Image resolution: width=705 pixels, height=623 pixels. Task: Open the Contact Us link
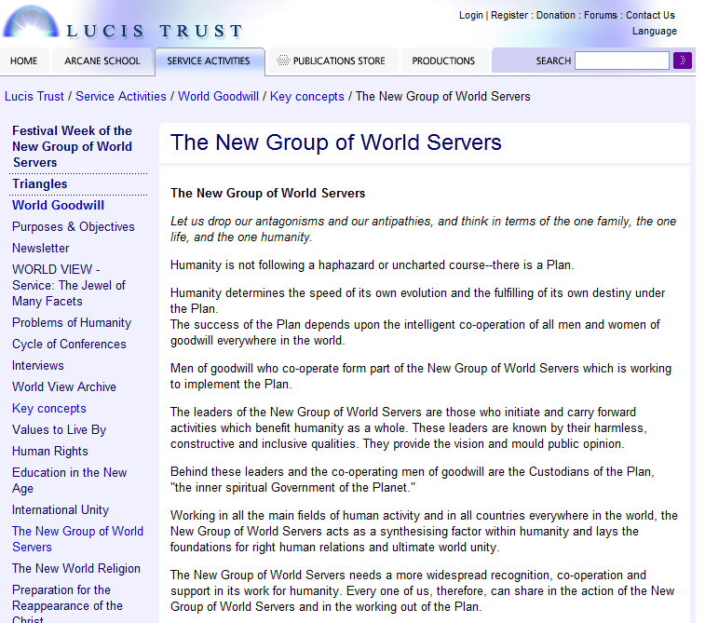tap(650, 15)
